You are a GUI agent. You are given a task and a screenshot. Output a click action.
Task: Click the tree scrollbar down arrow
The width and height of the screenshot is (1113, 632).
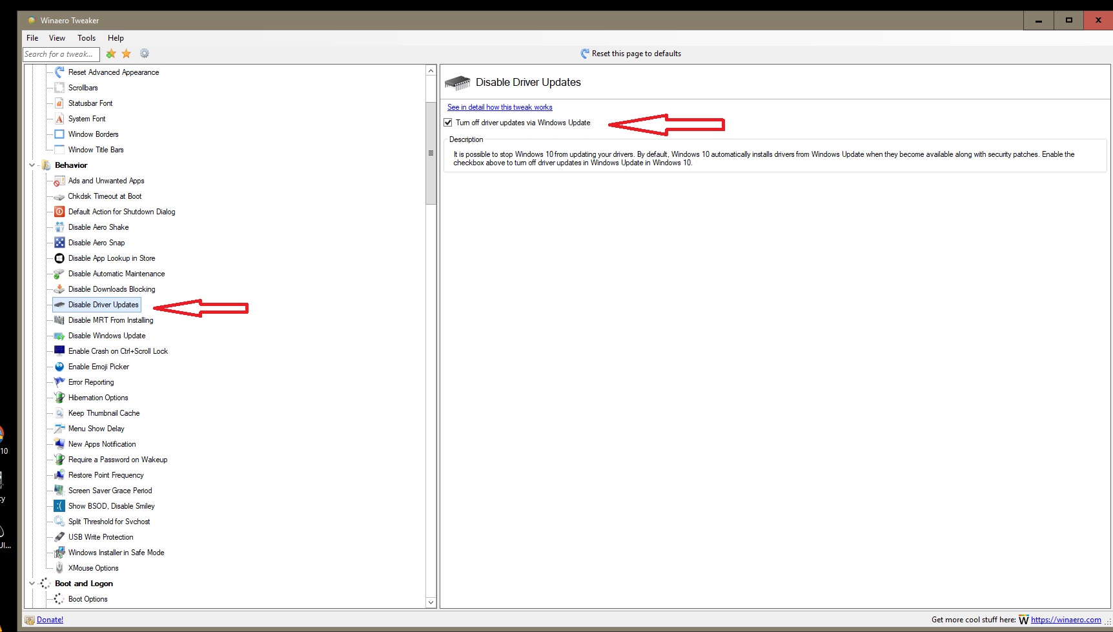[431, 602]
